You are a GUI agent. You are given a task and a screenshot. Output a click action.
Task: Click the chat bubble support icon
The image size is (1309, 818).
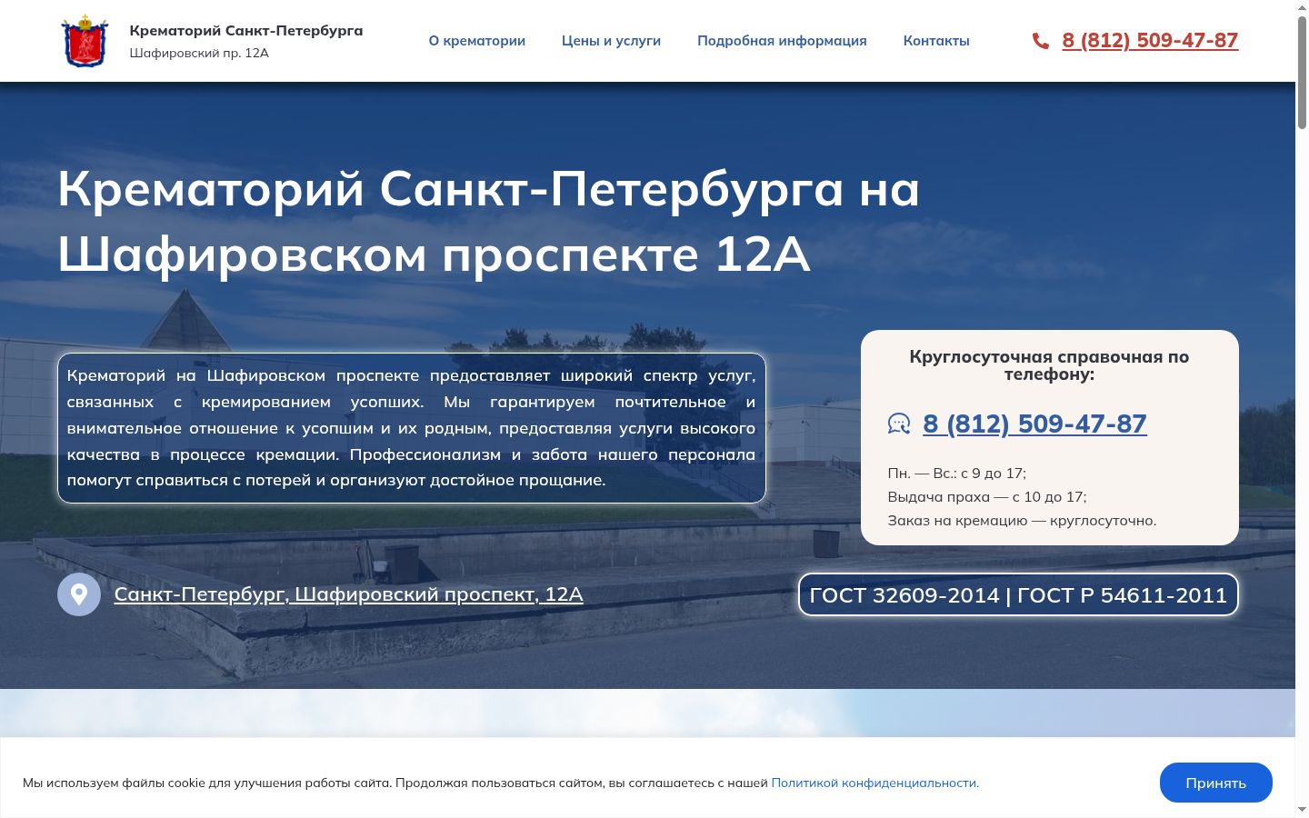[x=899, y=424]
